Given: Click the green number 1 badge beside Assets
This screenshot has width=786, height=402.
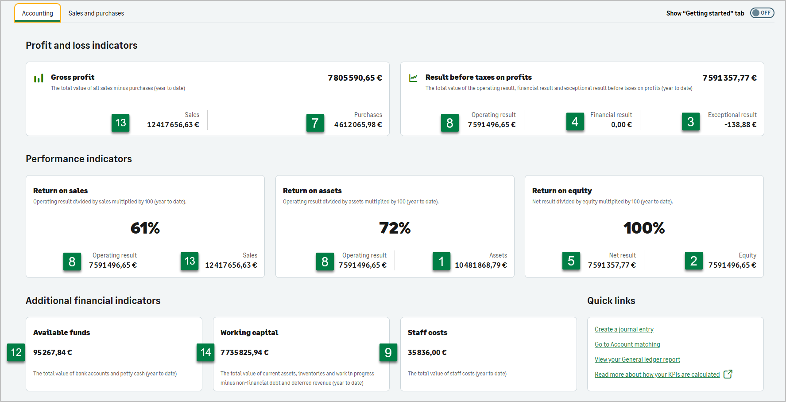Looking at the screenshot, I should 441,261.
